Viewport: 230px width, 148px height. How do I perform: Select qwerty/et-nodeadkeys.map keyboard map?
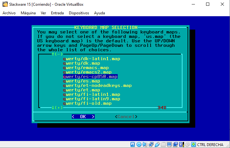tap(97, 86)
